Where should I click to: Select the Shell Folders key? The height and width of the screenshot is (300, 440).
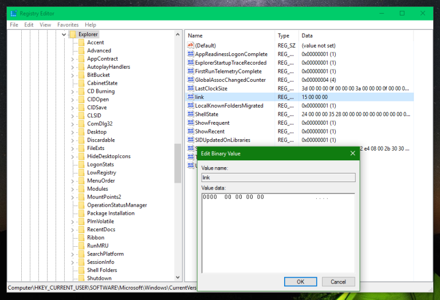(101, 270)
